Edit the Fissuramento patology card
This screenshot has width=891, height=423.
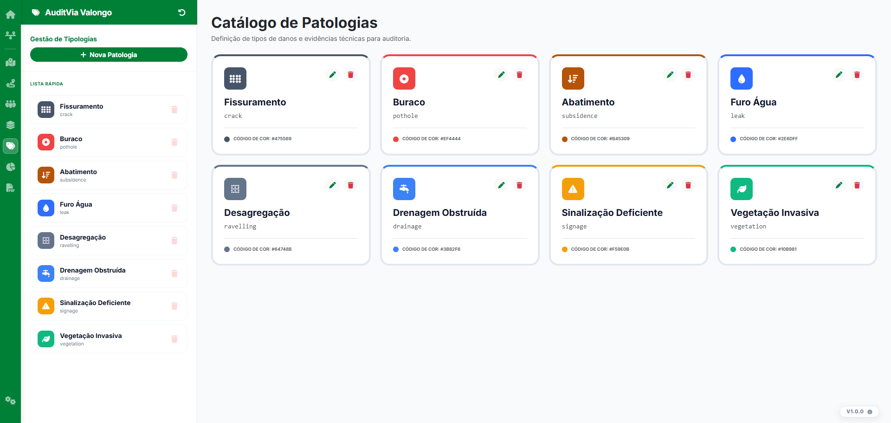[332, 74]
